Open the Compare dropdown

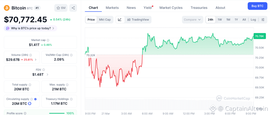(192, 20)
